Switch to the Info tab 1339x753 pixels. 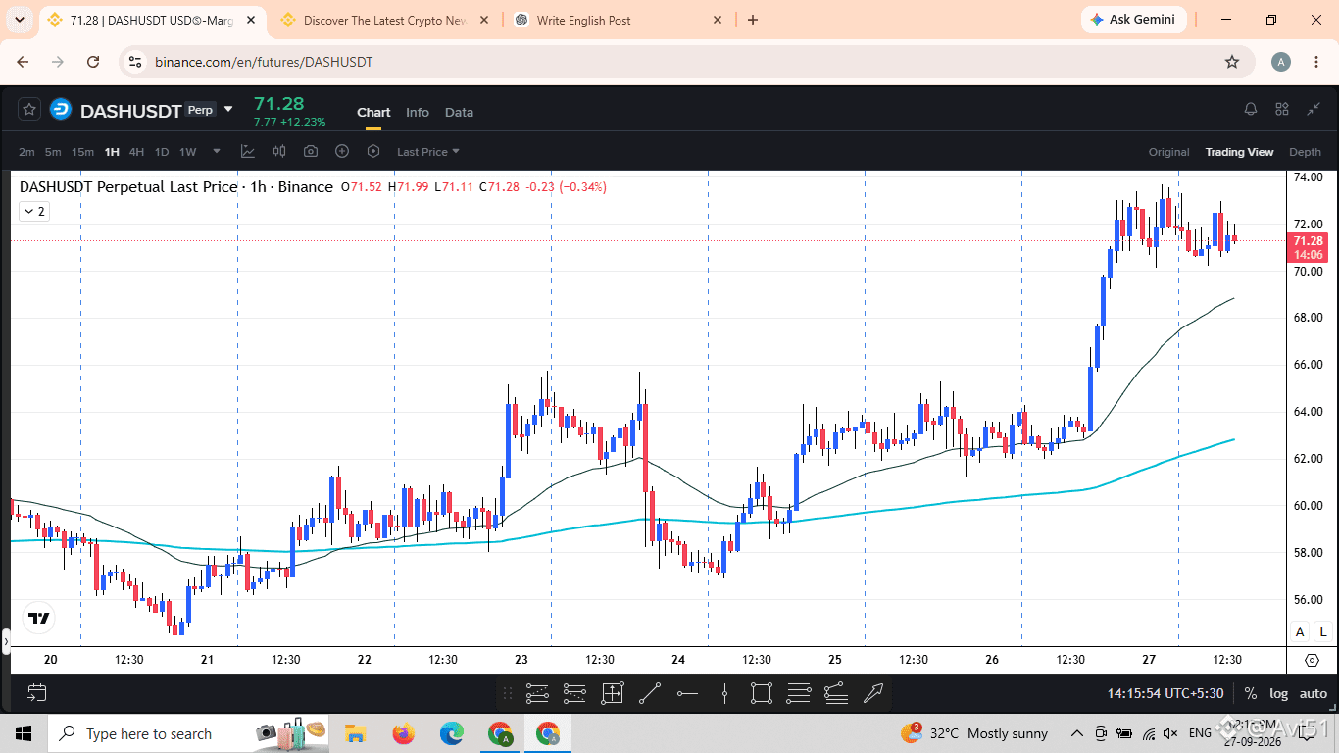pos(418,112)
